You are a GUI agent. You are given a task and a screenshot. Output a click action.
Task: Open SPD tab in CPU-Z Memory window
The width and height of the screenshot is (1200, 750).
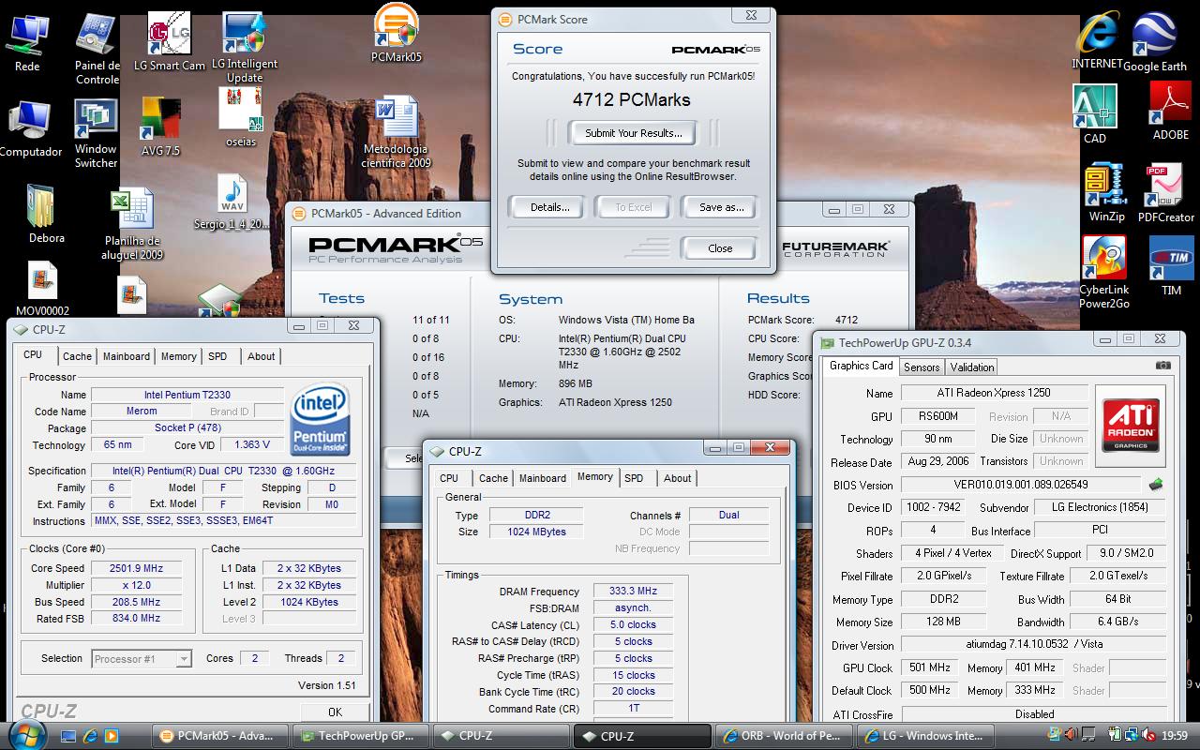(634, 478)
